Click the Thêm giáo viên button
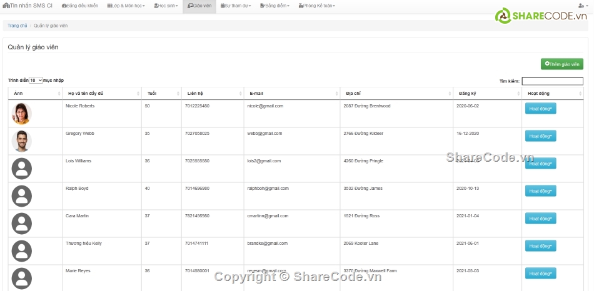 tap(562, 64)
